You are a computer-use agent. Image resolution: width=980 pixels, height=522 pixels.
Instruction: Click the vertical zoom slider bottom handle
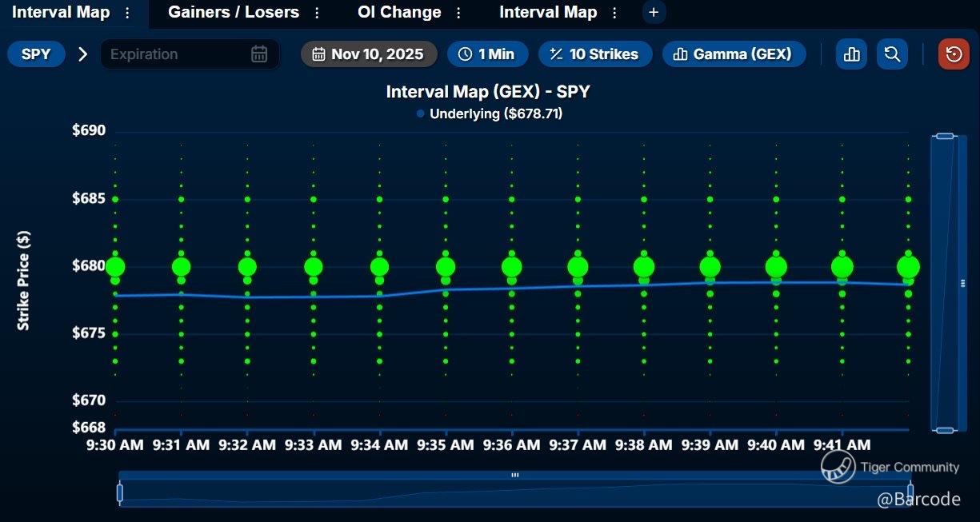pyautogui.click(x=945, y=430)
